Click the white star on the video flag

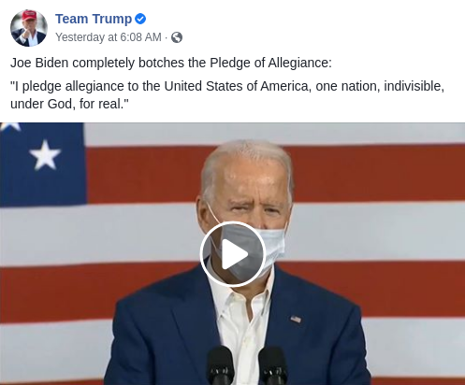[45, 155]
